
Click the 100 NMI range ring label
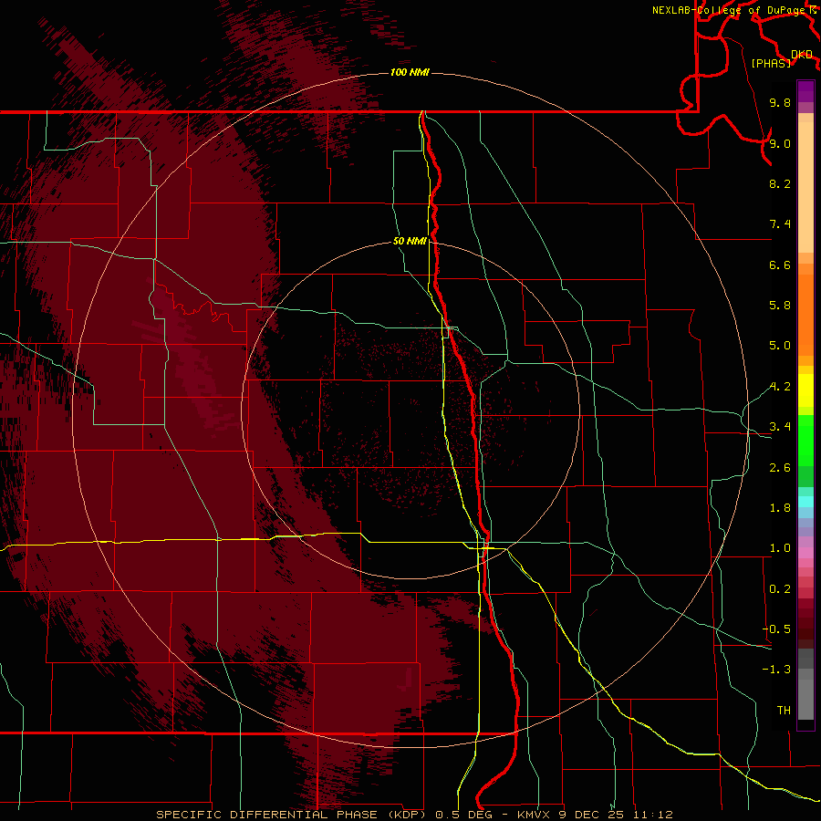(x=410, y=72)
